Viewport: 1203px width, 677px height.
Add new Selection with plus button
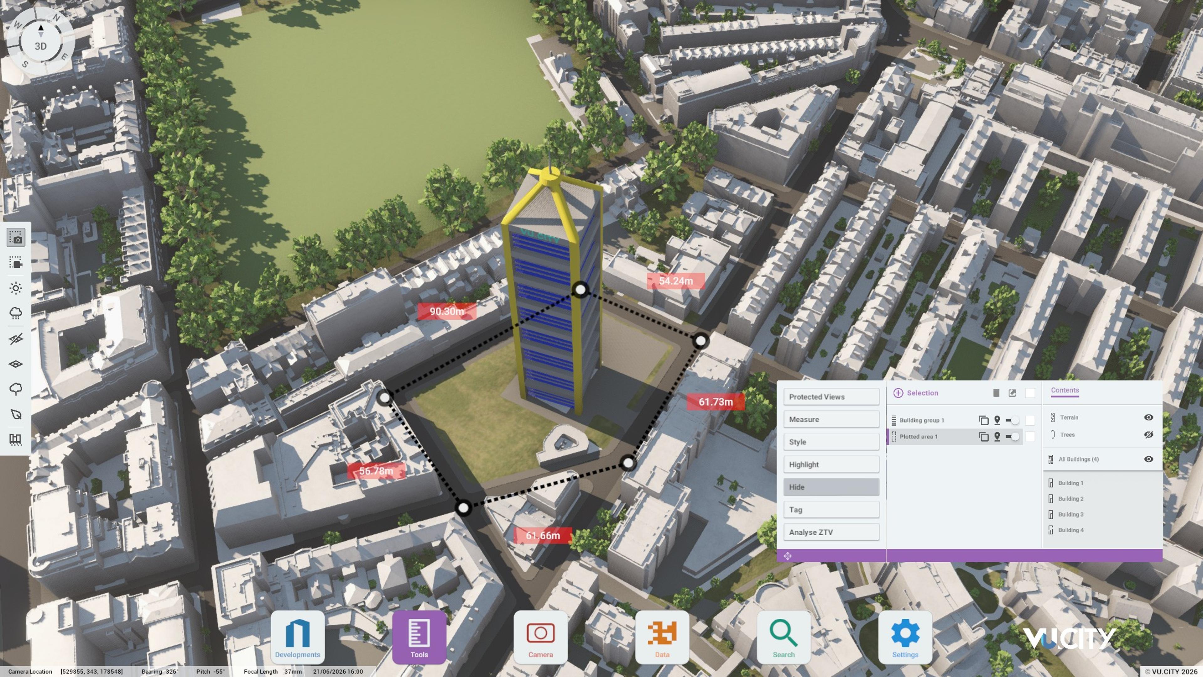(x=898, y=393)
